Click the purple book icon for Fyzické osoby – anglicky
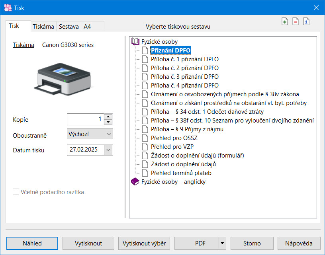Image resolution: width=325 pixels, height=255 pixels. (135, 182)
